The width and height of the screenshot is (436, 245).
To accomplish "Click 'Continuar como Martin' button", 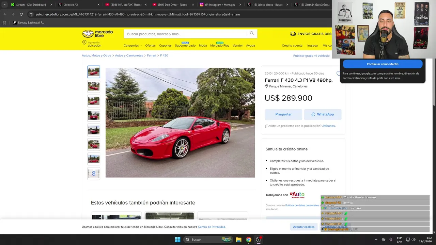I will pos(383,64).
